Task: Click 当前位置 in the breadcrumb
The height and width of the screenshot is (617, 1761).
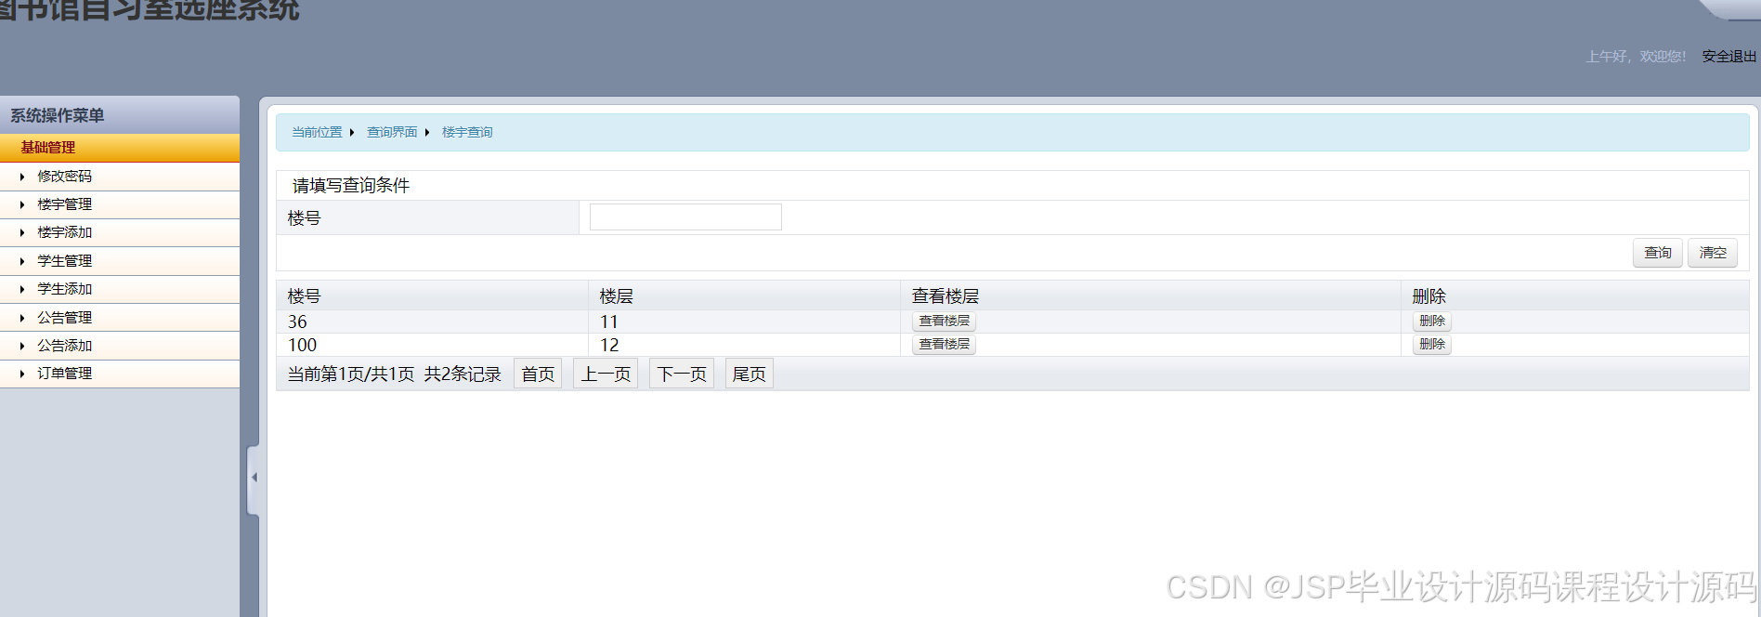Action: [317, 132]
